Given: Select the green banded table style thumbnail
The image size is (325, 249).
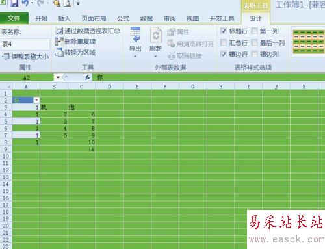Looking at the screenshot, I should (309, 42).
